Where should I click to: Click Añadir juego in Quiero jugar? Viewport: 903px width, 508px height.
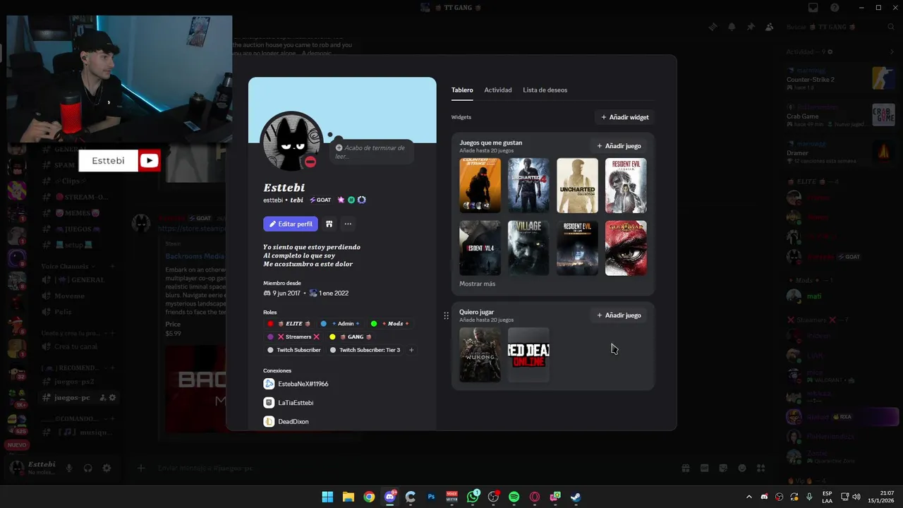pyautogui.click(x=619, y=315)
